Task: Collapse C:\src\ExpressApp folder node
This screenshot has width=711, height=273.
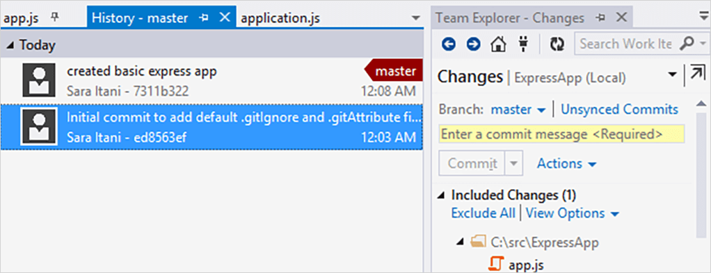Action: click(461, 242)
